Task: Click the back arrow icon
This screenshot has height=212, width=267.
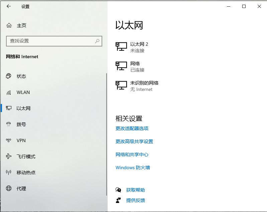Action: pyautogui.click(x=8, y=6)
